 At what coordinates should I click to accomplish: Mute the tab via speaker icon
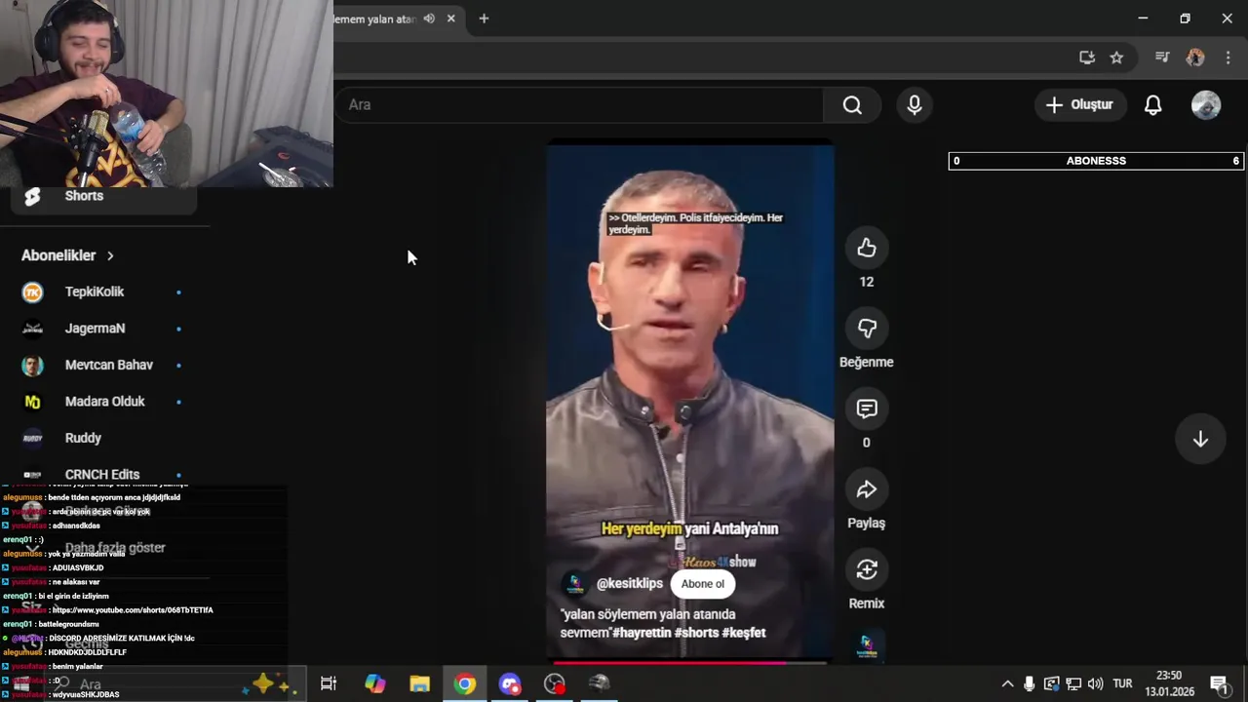tap(429, 19)
